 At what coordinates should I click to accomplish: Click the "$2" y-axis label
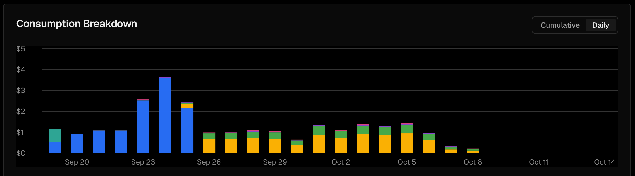point(21,112)
